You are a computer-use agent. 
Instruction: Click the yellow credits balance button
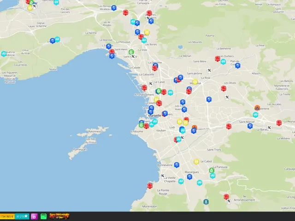[7, 216]
